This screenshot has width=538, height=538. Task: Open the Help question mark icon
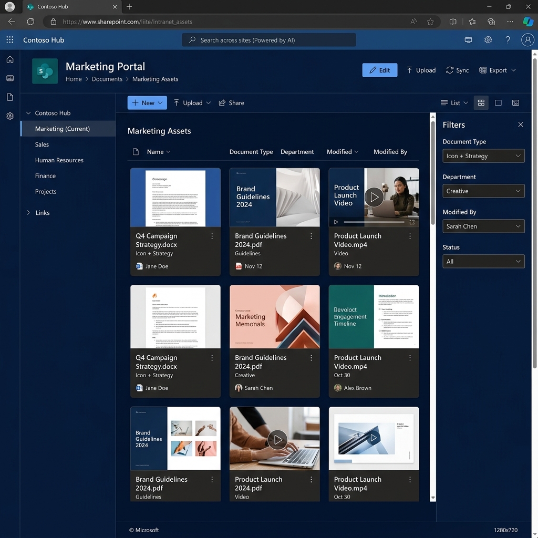508,40
